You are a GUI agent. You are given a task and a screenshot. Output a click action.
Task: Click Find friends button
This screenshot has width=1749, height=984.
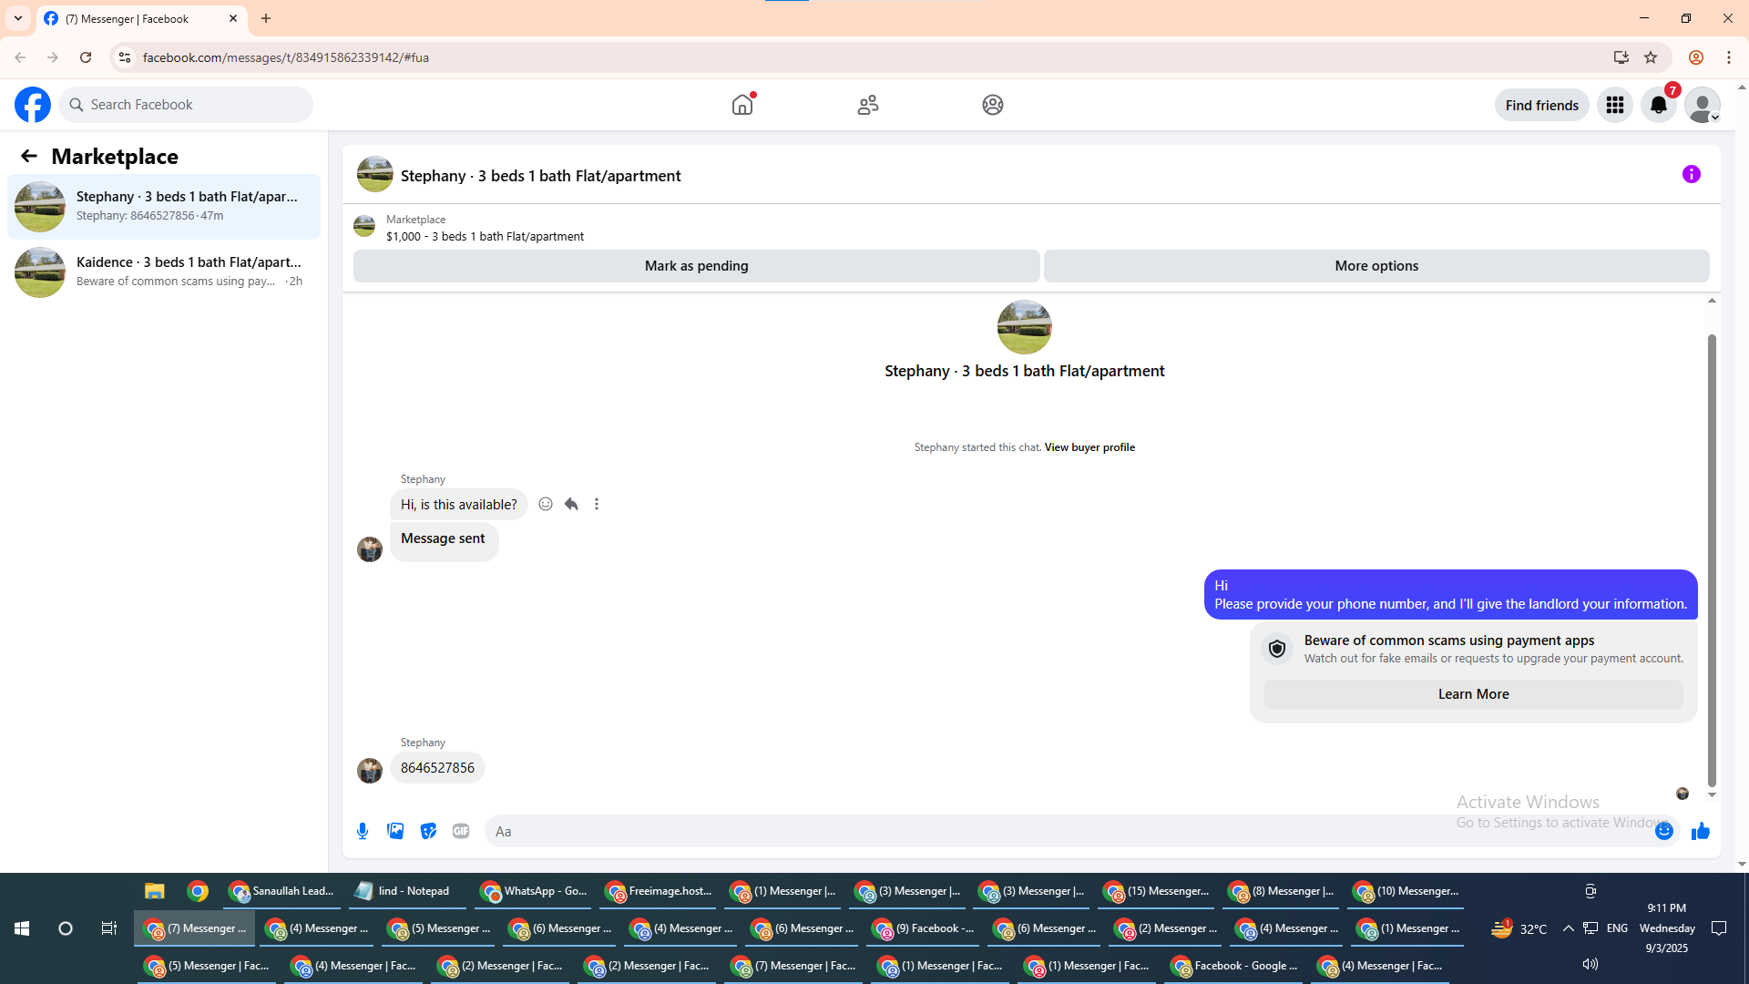pos(1542,105)
